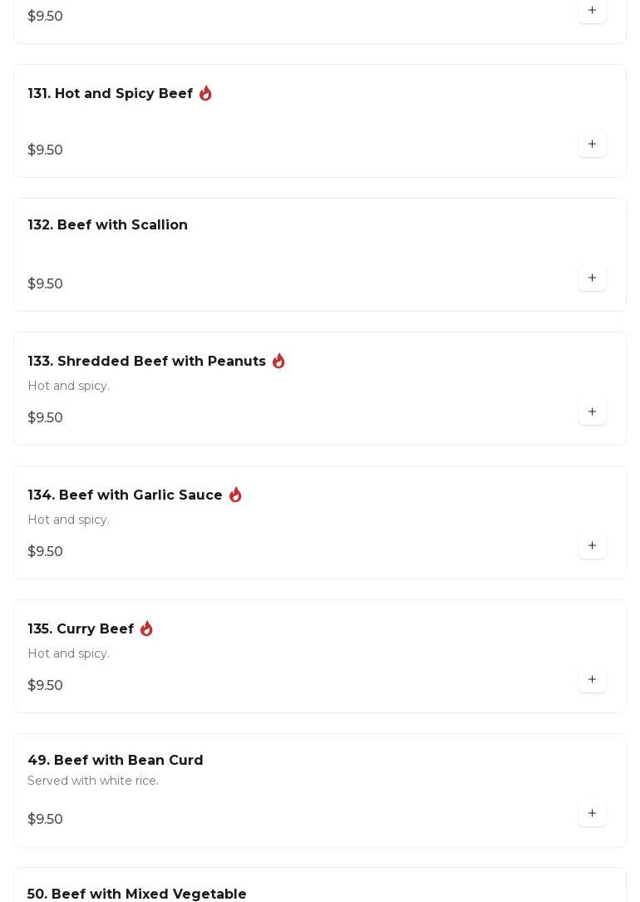Screen dimensions: 640x902
Task: Click plus for Beef with Garlic Sauce
Action: (x=592, y=546)
